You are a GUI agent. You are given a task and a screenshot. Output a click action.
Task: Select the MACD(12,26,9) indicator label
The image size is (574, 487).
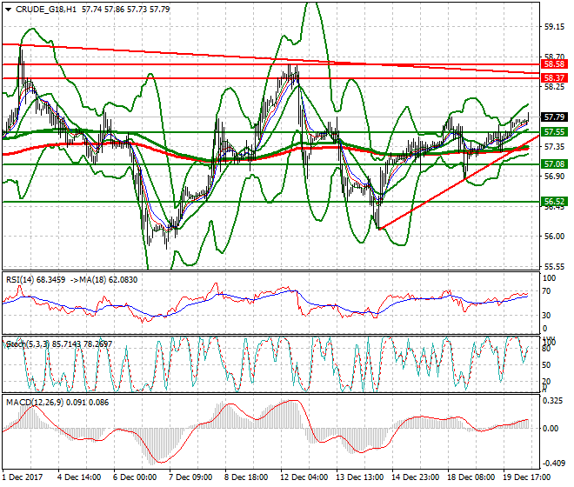tap(35, 403)
